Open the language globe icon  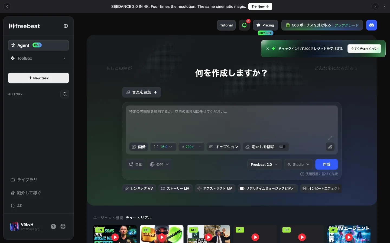pyautogui.click(x=63, y=227)
